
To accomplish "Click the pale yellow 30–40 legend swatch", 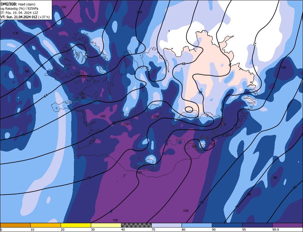I will 106,225.
